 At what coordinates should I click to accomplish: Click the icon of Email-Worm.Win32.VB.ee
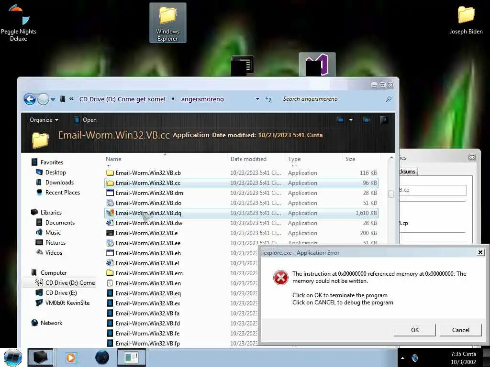click(x=110, y=243)
